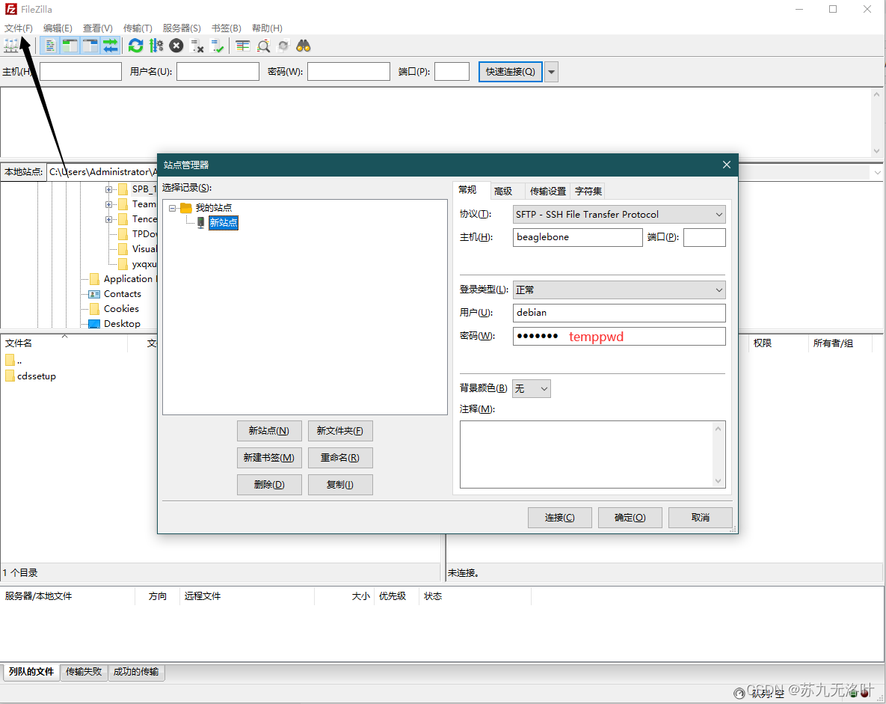886x704 pixels.
Task: Click the Contacts folder icon in local tree
Action: pyautogui.click(x=94, y=294)
